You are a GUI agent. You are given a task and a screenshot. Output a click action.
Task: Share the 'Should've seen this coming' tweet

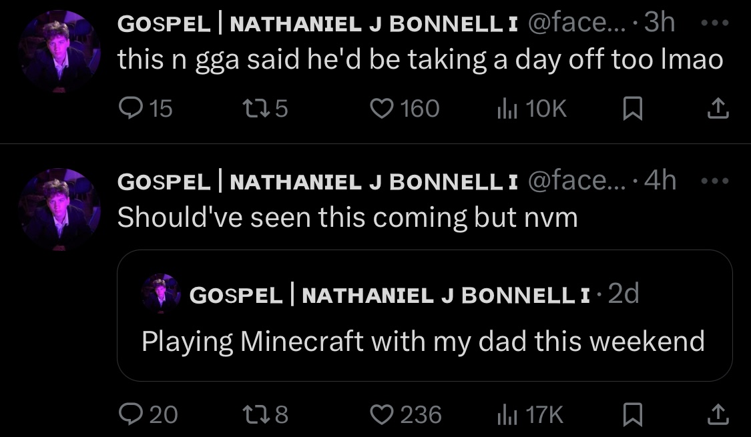[x=718, y=415]
